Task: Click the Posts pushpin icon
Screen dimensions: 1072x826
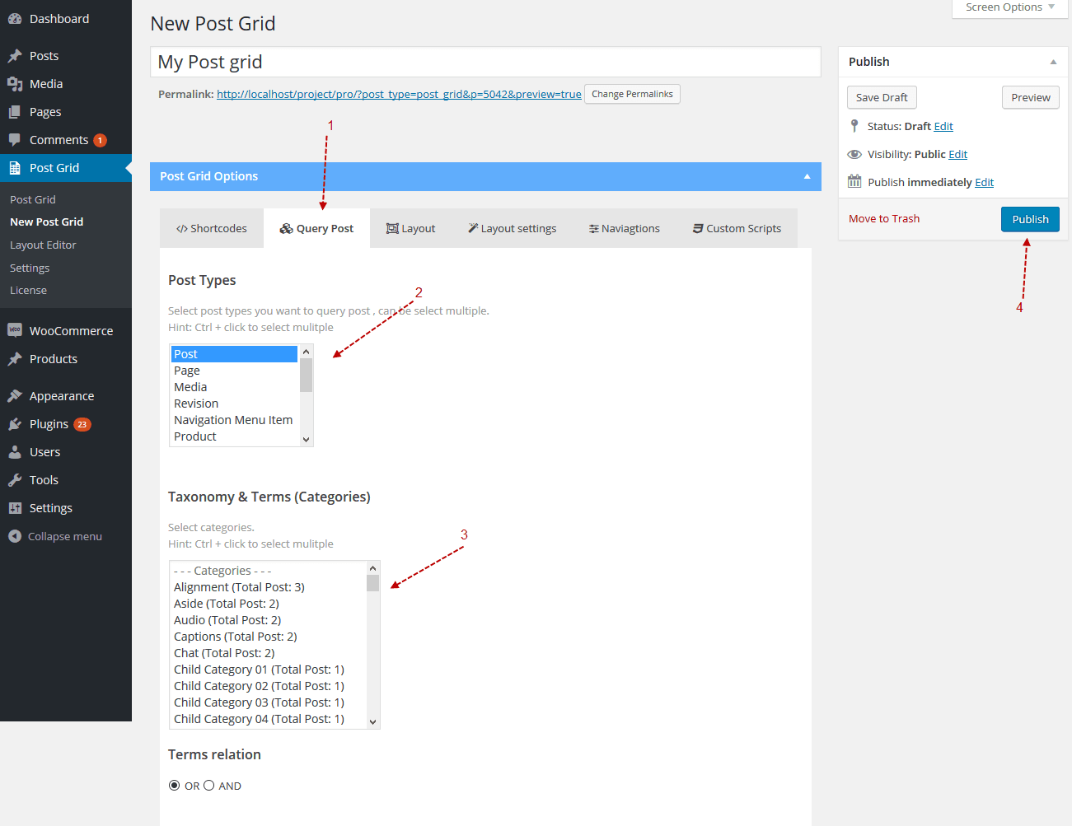Action: [15, 56]
